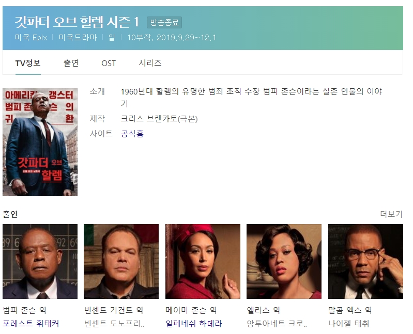Open the 출연 tab
413x334 pixels.
click(x=71, y=63)
